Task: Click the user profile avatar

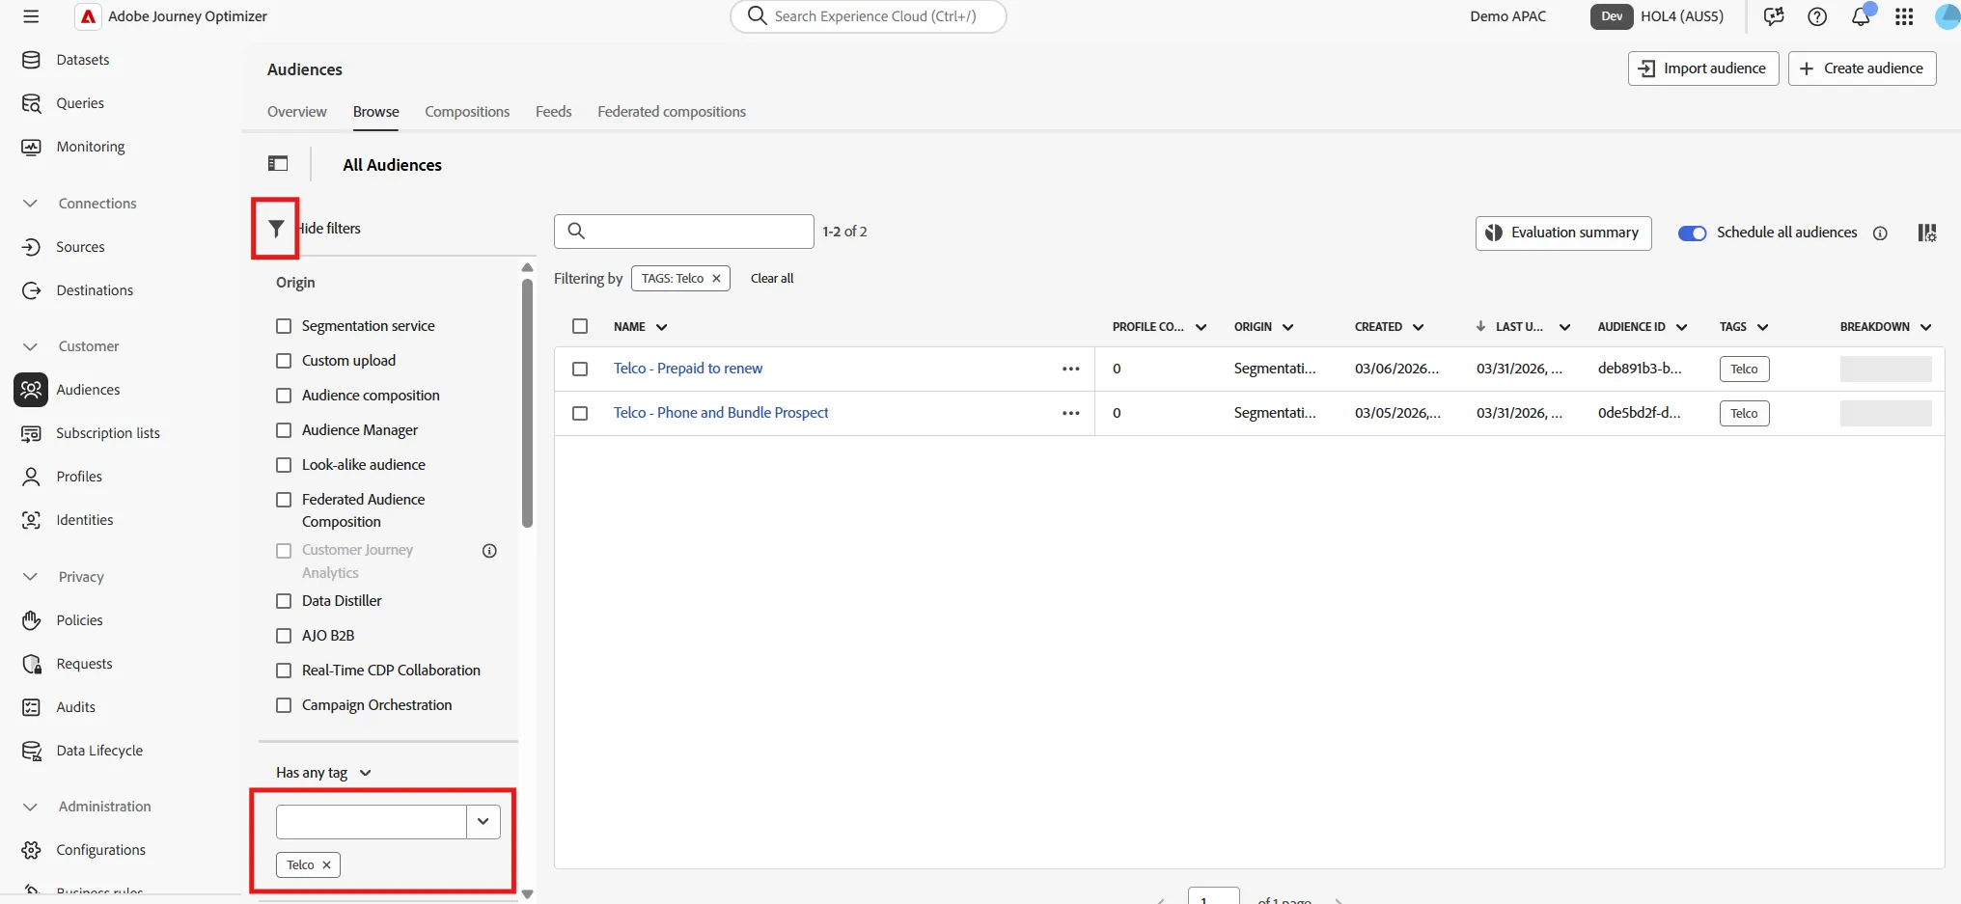Action: (1948, 16)
